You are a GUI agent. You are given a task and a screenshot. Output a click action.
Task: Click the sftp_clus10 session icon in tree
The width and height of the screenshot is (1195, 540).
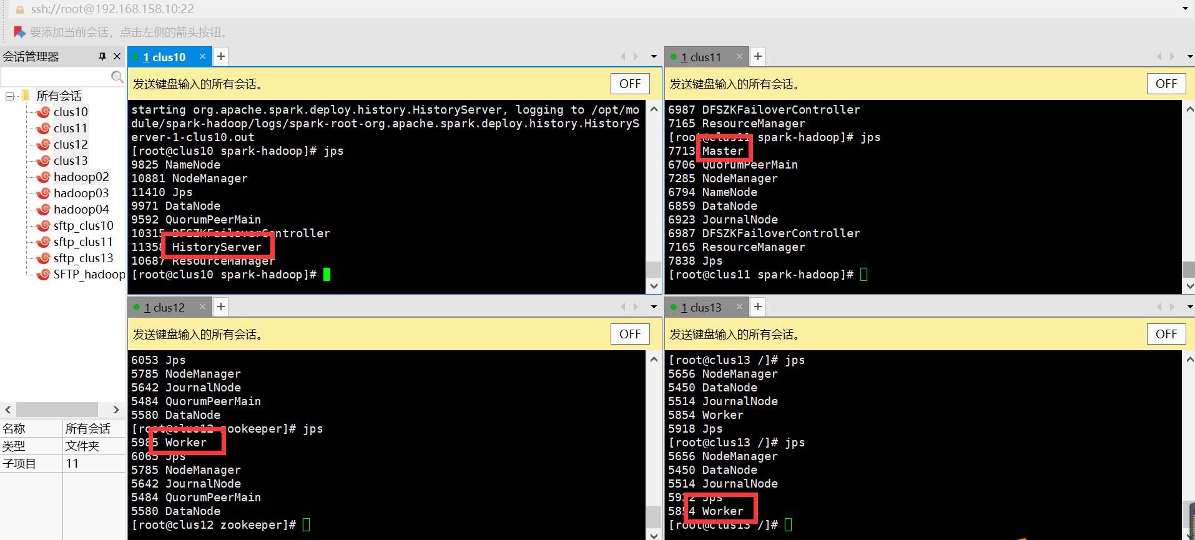44,226
